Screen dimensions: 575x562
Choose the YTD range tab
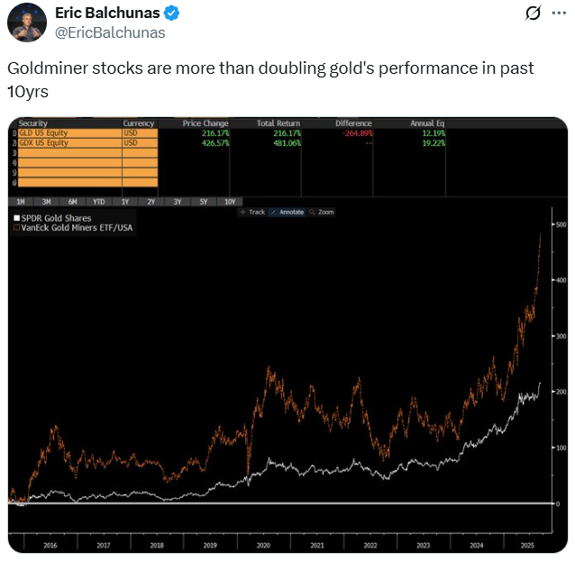tap(99, 201)
